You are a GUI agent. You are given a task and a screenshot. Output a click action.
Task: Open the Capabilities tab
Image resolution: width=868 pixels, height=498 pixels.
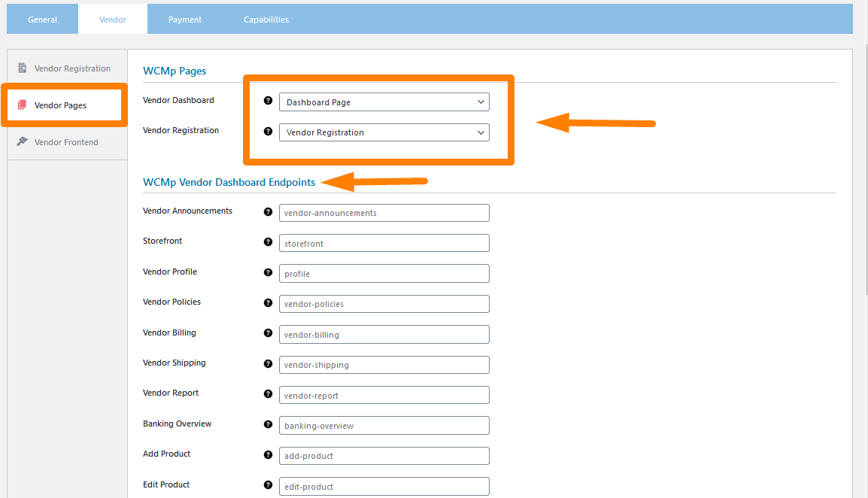[266, 20]
